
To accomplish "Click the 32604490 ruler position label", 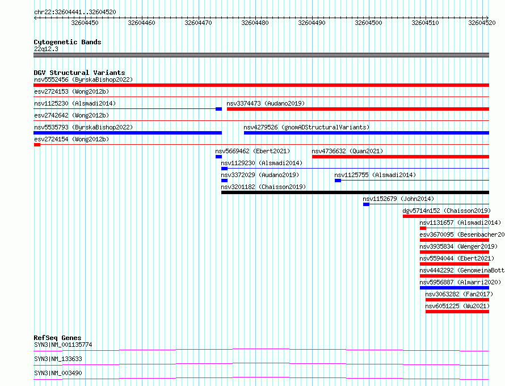I will pyautogui.click(x=312, y=23).
